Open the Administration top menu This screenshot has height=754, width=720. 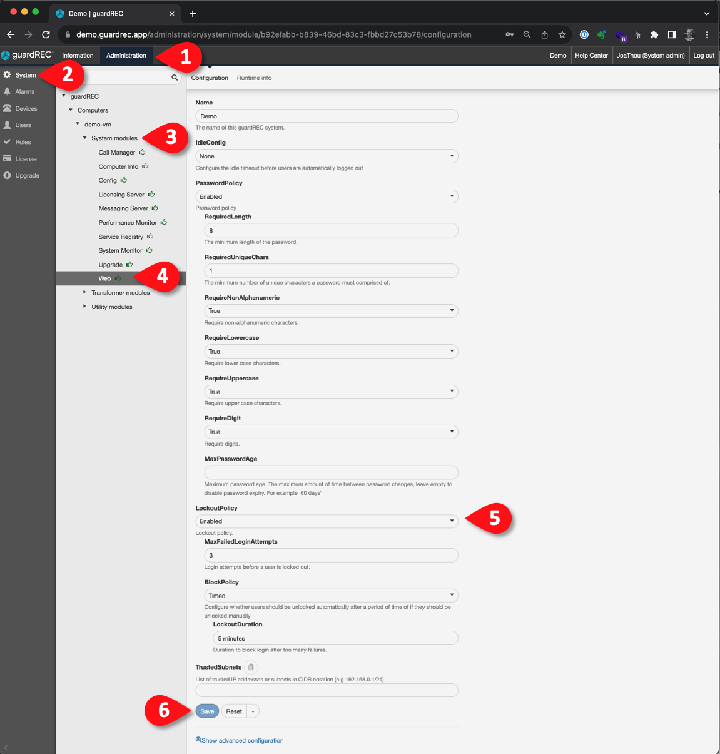pos(126,56)
